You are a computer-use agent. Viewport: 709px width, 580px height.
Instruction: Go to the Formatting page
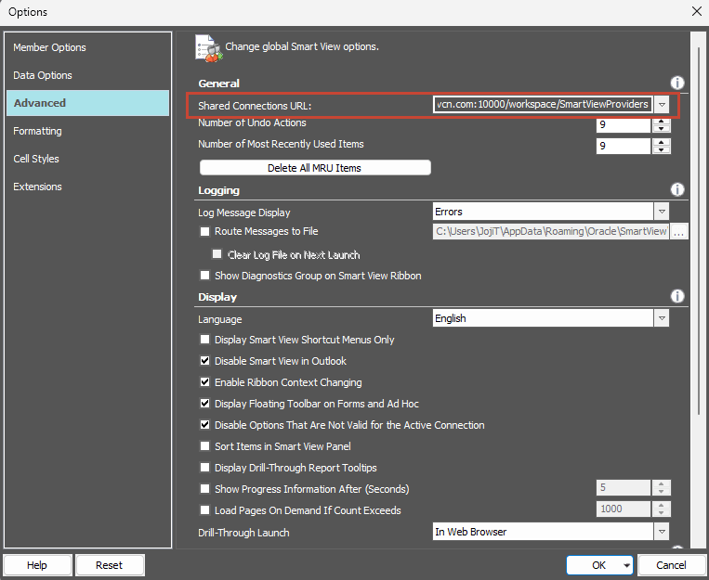[x=87, y=131]
